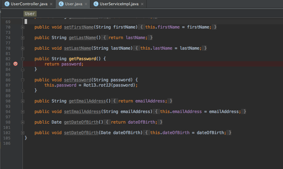Click the breakpoint icon on line 83
The image size is (283, 169).
(15, 64)
